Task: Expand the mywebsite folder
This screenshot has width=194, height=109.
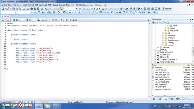Action: tap(163, 35)
